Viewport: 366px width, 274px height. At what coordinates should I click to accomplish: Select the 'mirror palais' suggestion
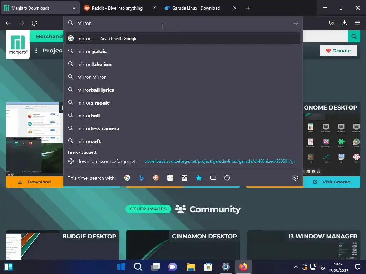[183, 51]
